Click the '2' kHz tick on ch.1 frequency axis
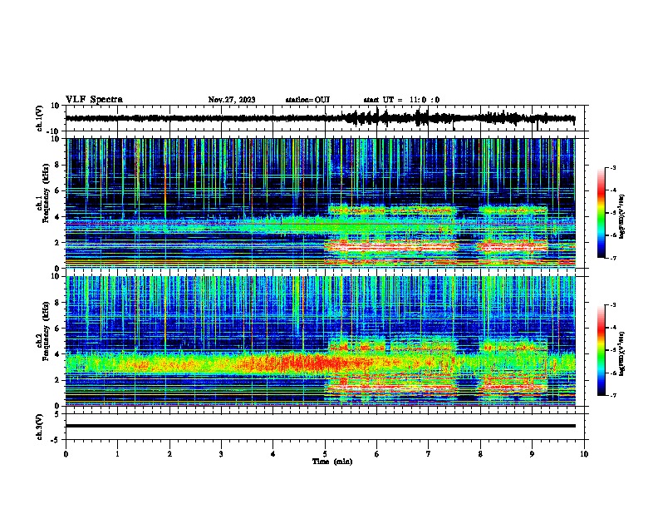The image size is (658, 509). point(57,243)
